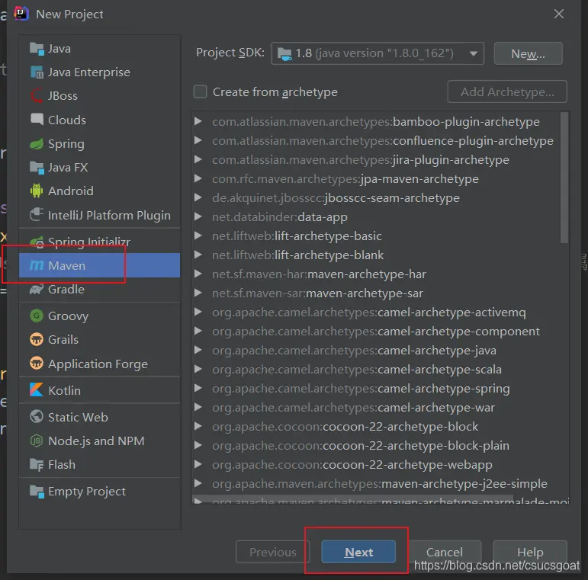Image resolution: width=588 pixels, height=580 pixels.
Task: Choose Kotlin project type
Action: 99,390
